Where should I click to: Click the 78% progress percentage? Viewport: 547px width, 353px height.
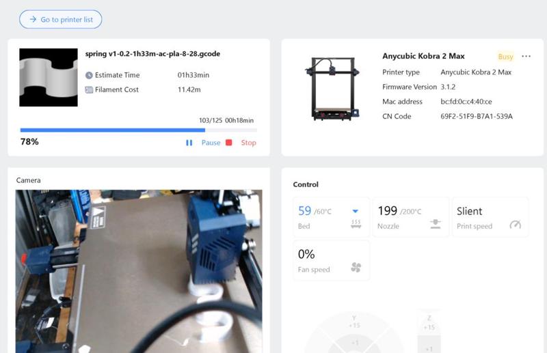29,142
